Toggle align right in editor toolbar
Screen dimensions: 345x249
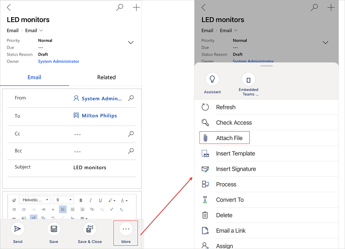(x=82, y=210)
